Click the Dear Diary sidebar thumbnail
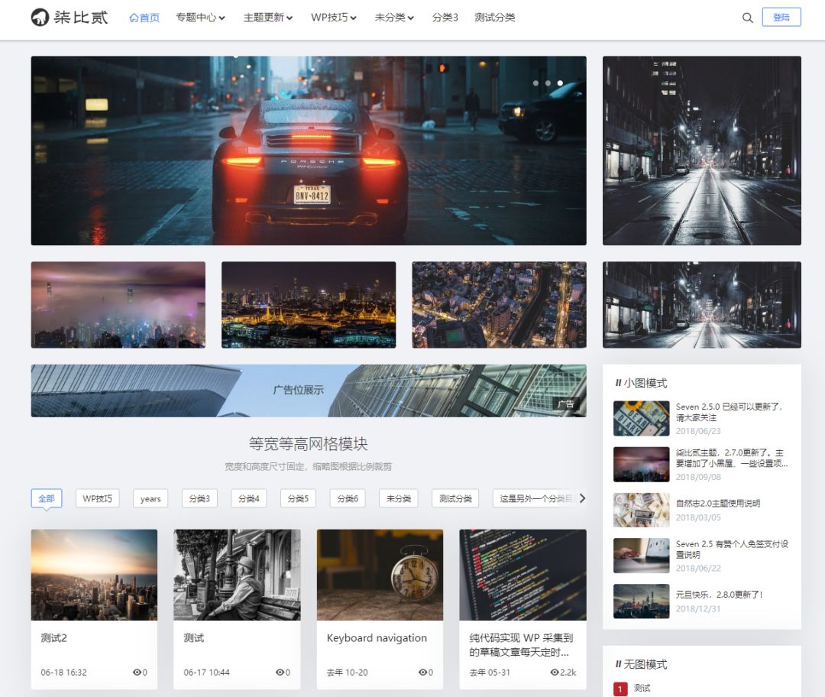 pyautogui.click(x=642, y=419)
